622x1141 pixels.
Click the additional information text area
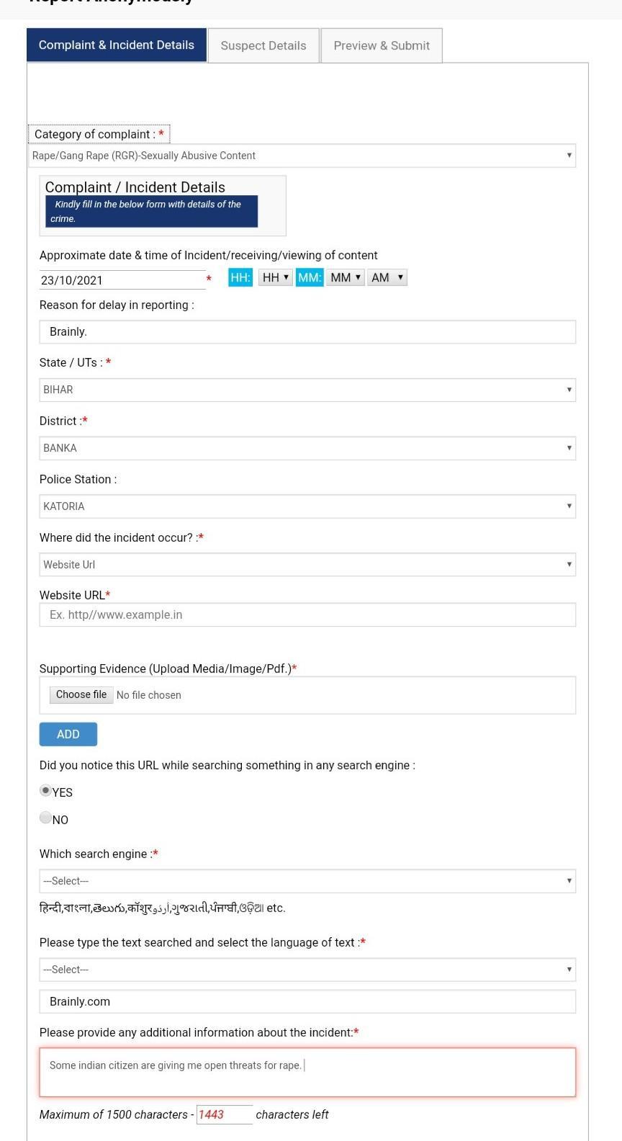tap(307, 1072)
